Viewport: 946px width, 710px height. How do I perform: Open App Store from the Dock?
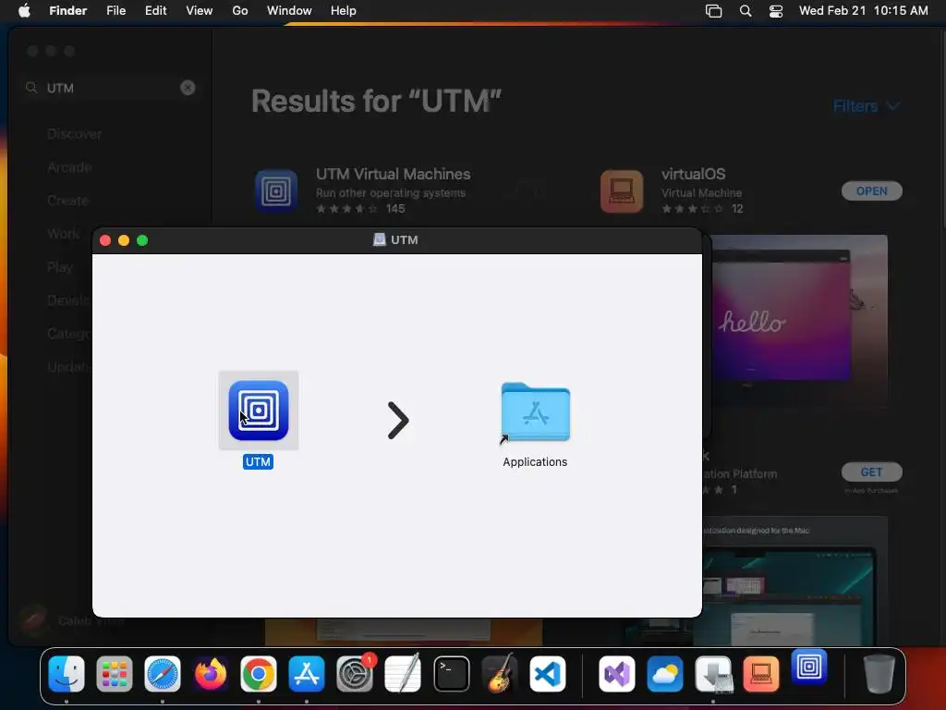pyautogui.click(x=307, y=674)
